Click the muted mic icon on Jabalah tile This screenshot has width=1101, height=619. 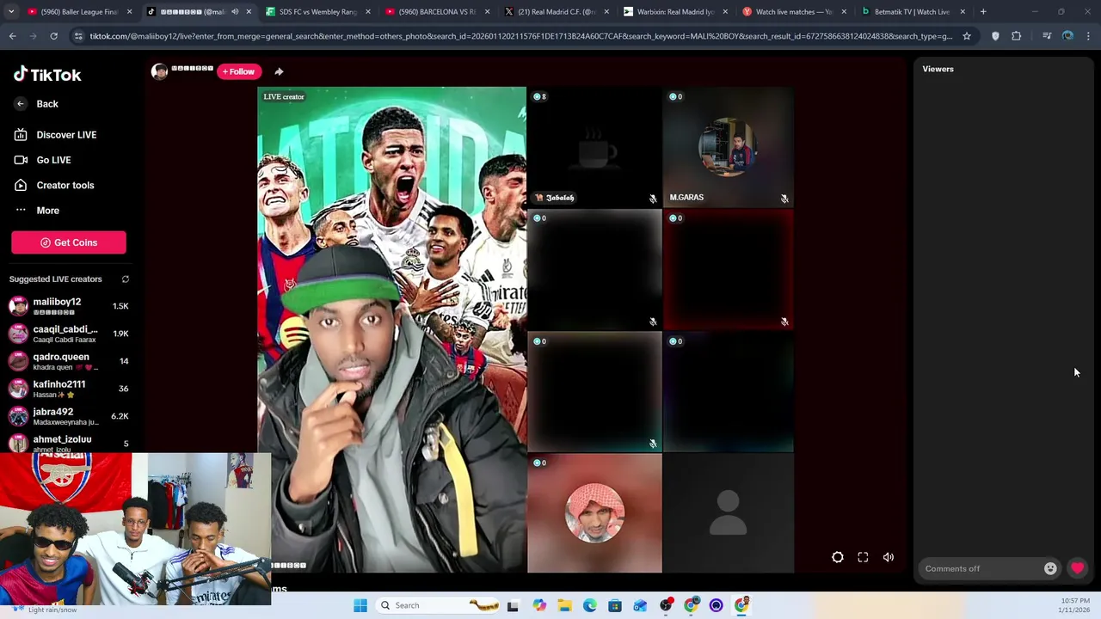[653, 199]
